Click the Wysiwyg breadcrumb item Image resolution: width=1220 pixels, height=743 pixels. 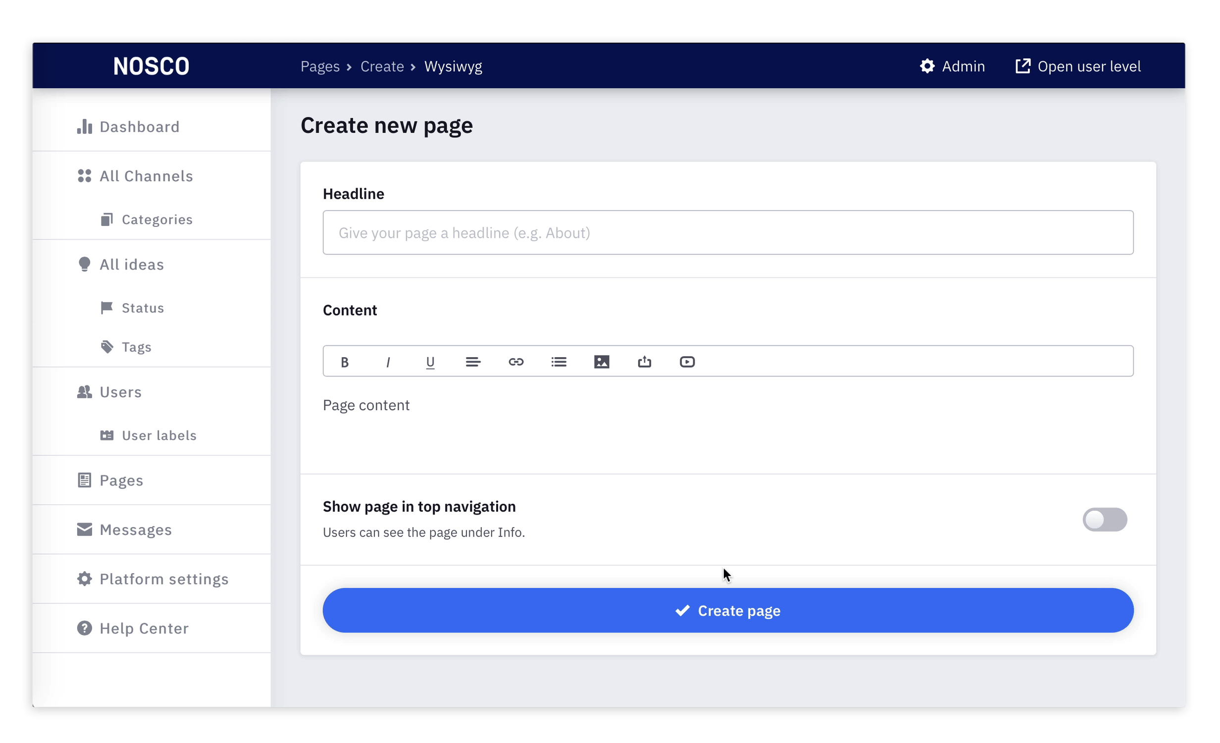(453, 66)
